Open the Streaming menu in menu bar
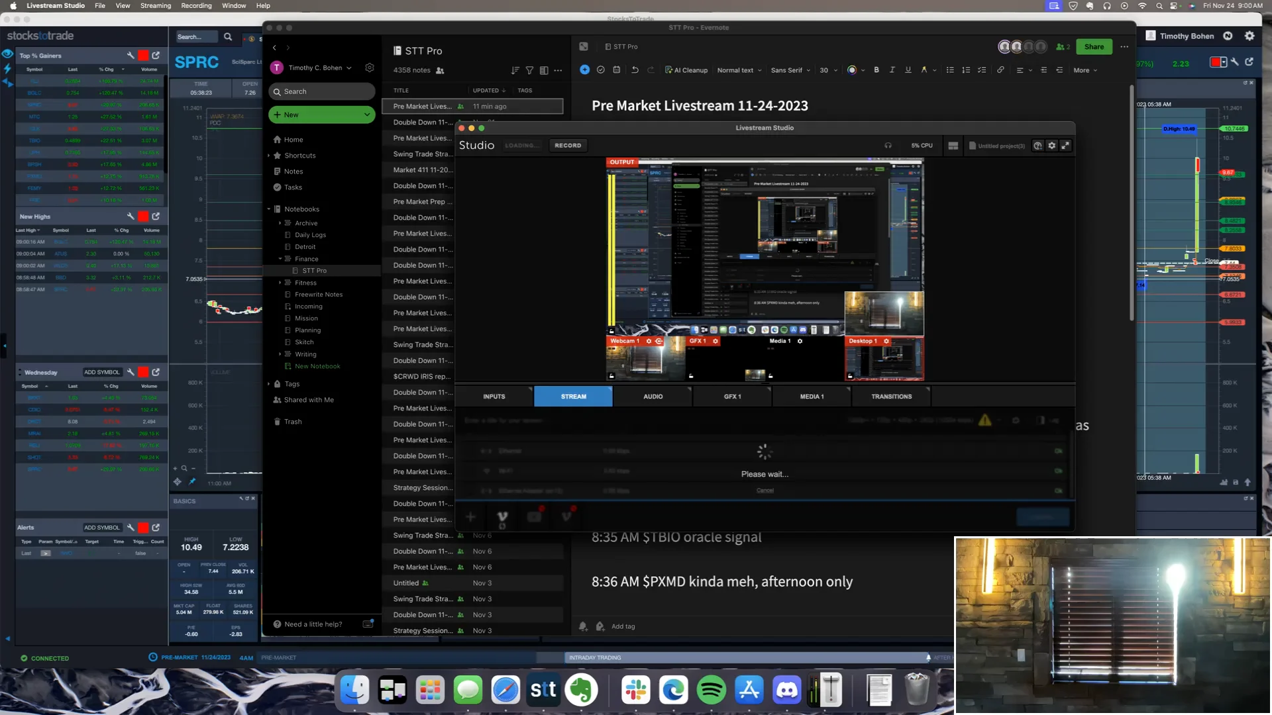 [x=156, y=5]
